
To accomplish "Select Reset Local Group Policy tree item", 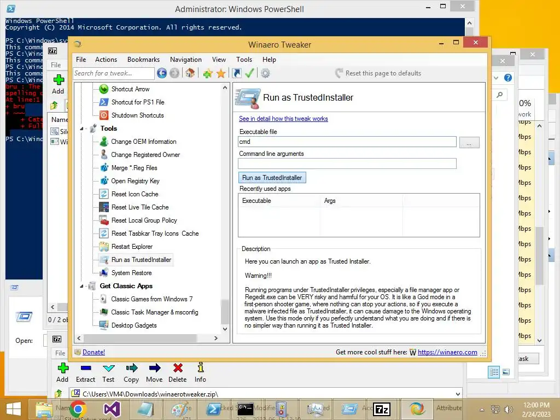I will pyautogui.click(x=144, y=220).
